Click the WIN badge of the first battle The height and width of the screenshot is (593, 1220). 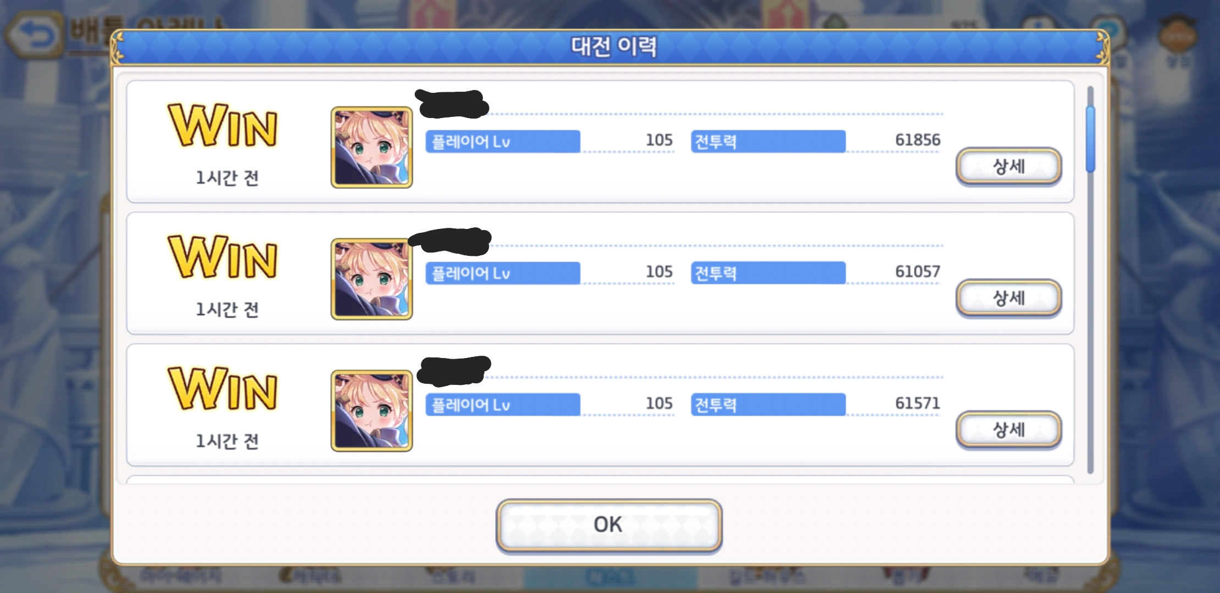(x=223, y=126)
